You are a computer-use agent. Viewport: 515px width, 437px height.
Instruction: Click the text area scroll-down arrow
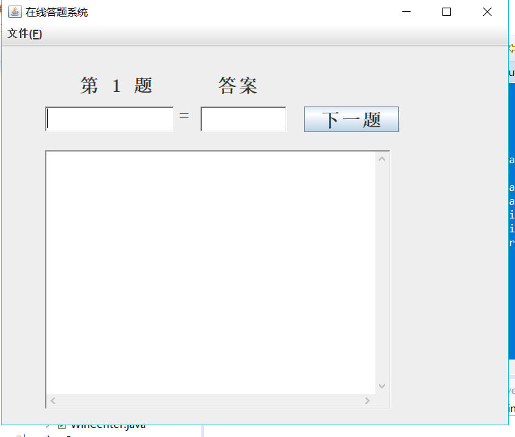coord(382,386)
